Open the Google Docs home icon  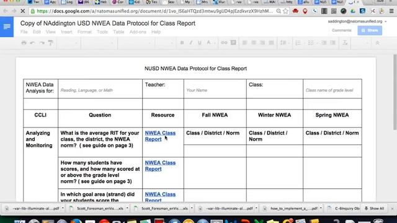click(x=7, y=27)
